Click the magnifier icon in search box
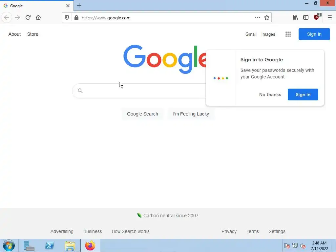 pos(80,91)
